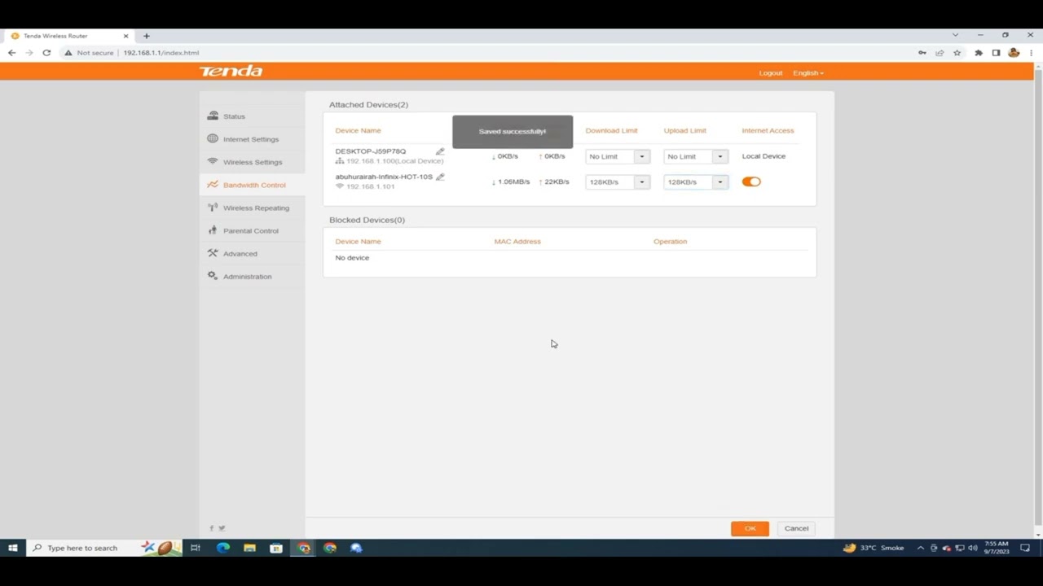The height and width of the screenshot is (586, 1043).
Task: Click the Cancel button
Action: tap(796, 528)
